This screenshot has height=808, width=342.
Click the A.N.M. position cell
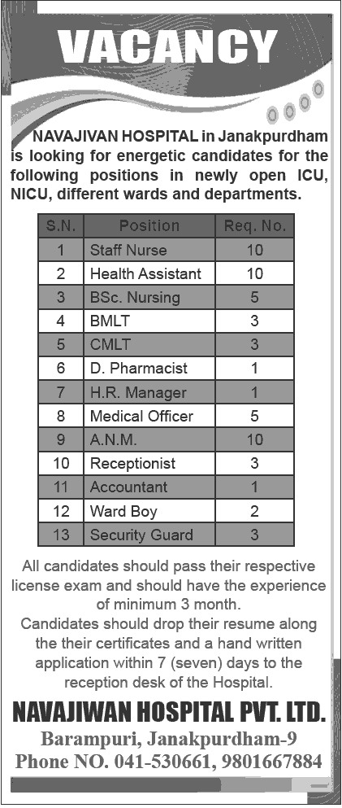tap(149, 439)
